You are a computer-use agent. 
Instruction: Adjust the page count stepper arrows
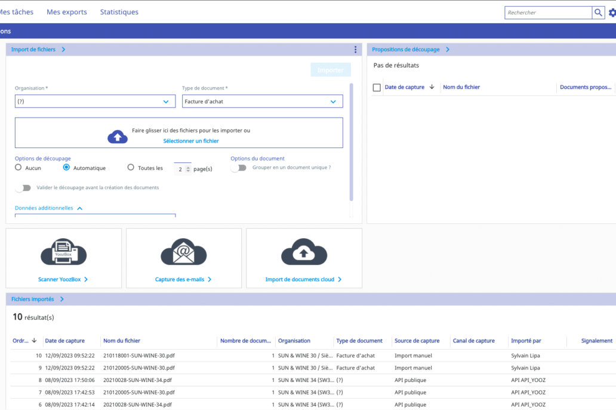(188, 169)
